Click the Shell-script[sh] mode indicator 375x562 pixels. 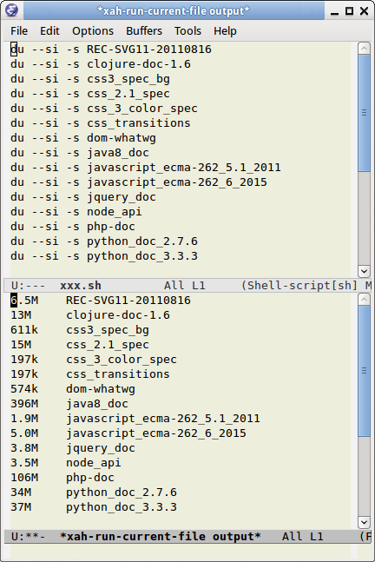(299, 286)
